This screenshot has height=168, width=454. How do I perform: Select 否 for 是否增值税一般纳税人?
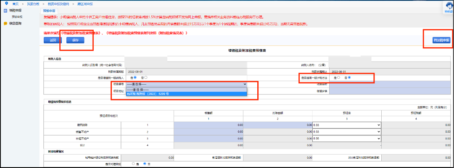point(145,77)
